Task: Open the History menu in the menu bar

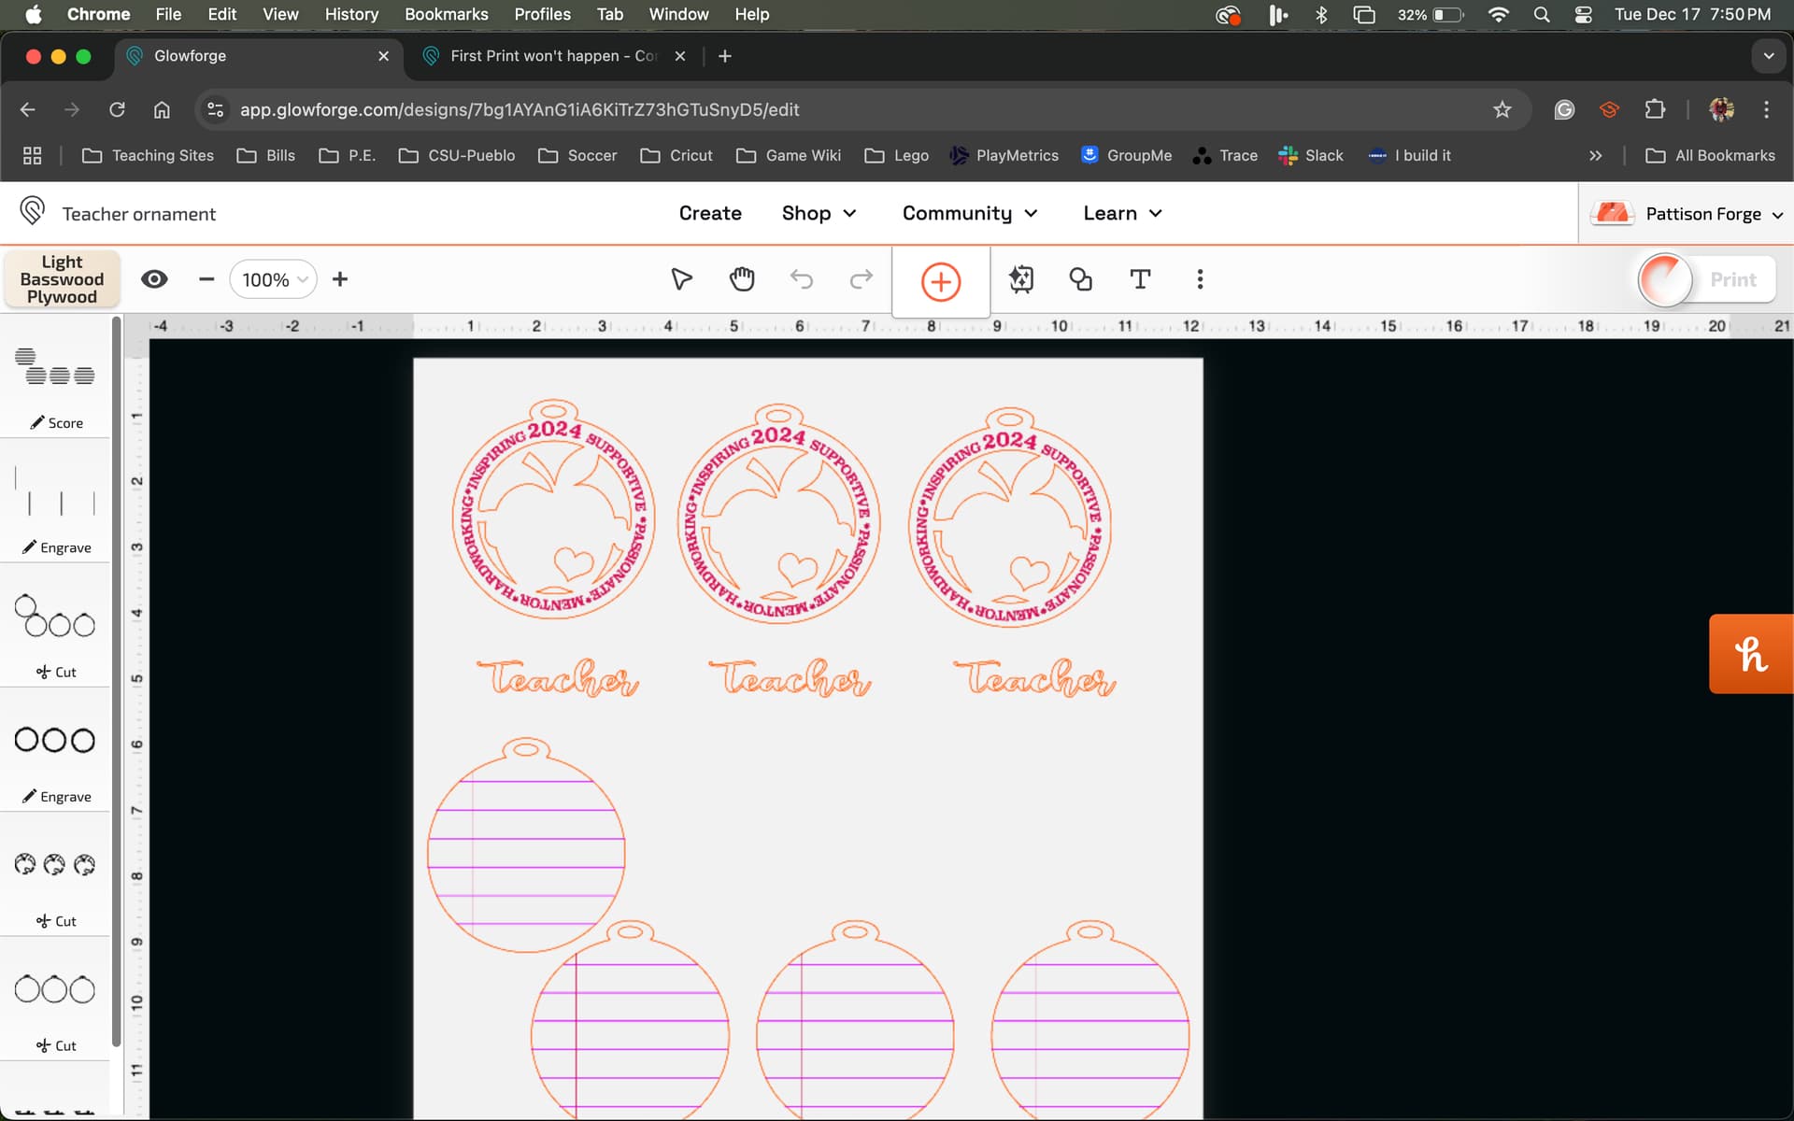Action: 351,14
